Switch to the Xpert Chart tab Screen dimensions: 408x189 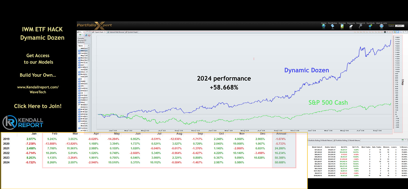click(x=99, y=32)
